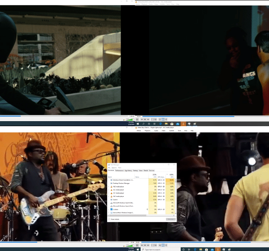The width and height of the screenshot is (269, 251).
Task: Select the Desktop Window Manager process row
Action: point(141,184)
